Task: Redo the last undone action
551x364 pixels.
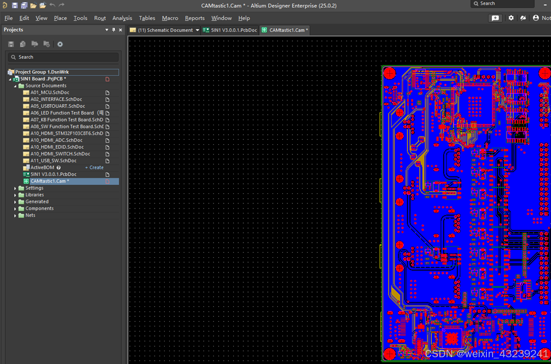Action: click(61, 5)
